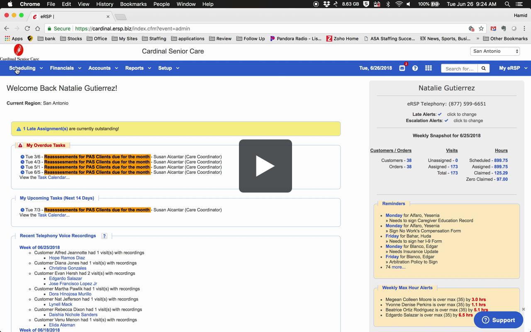This screenshot has width=531, height=332.
Task: Click the bookmark star in the address bar
Action: [x=481, y=29]
